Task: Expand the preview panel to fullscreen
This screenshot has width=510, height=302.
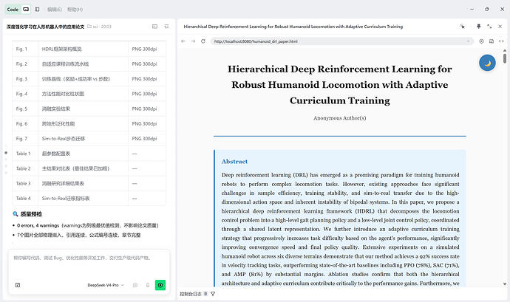Action: (x=489, y=27)
